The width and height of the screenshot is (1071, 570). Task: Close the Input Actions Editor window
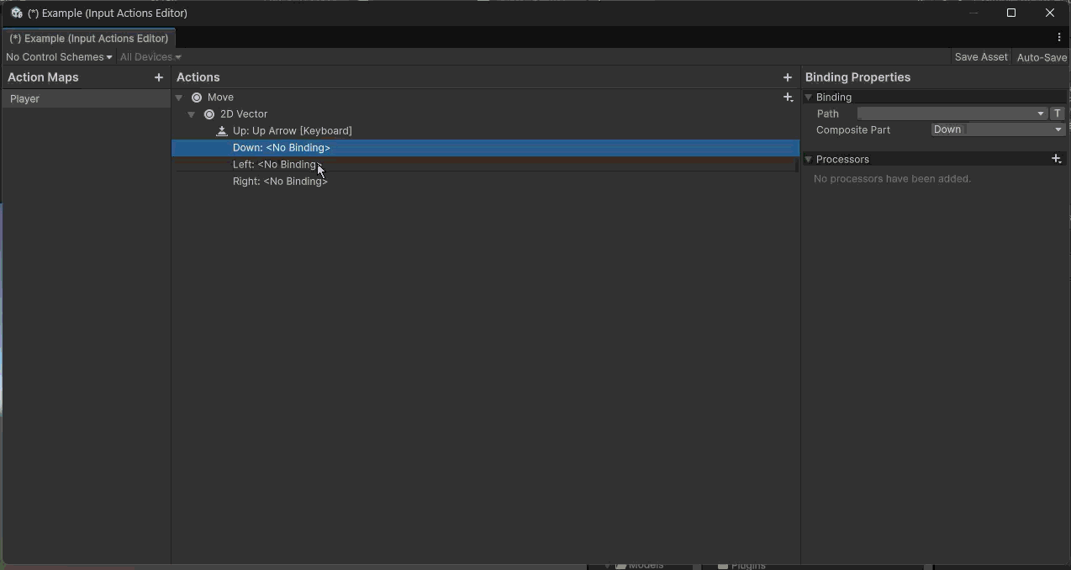point(1050,13)
